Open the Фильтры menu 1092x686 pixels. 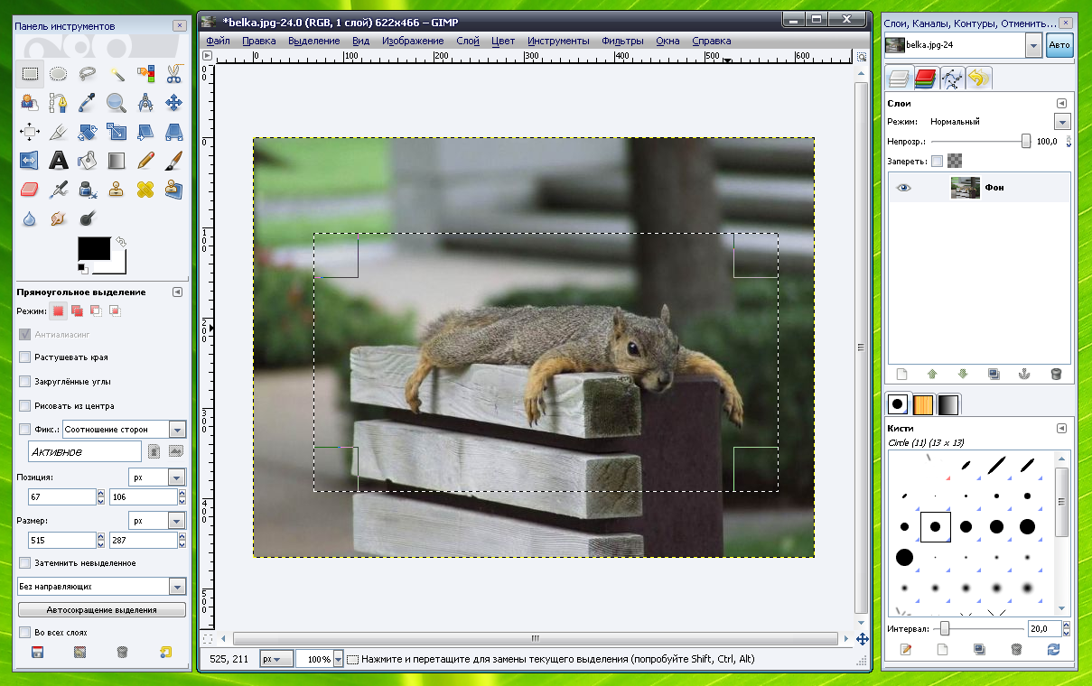(x=622, y=41)
